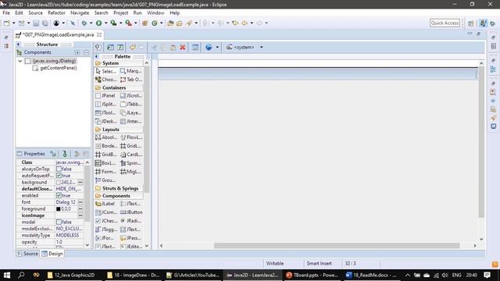500x281 pixels.
Task: Select JPanel from Containers palette
Action: click(x=106, y=95)
